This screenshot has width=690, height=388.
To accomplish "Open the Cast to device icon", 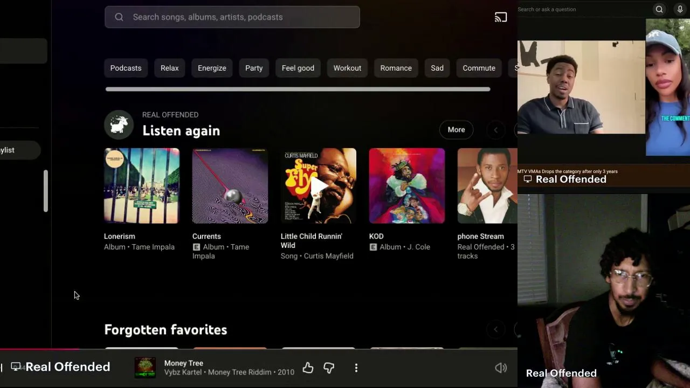I will click(501, 17).
